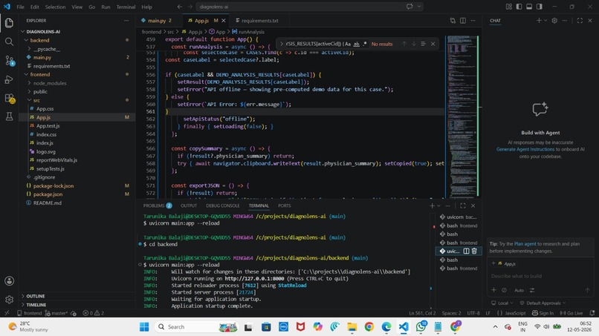Click new terminal plus button
Image resolution: width=599 pixels, height=336 pixels.
tap(432, 206)
